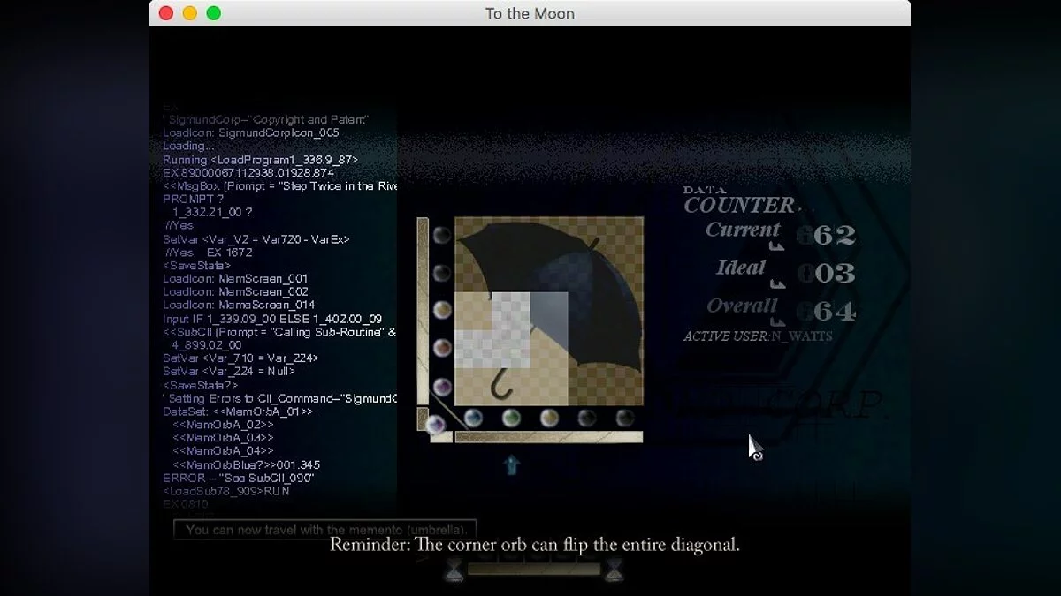Click the '<<MemOrbBlue?>>001.345' line
1061x596 pixels.
click(247, 464)
